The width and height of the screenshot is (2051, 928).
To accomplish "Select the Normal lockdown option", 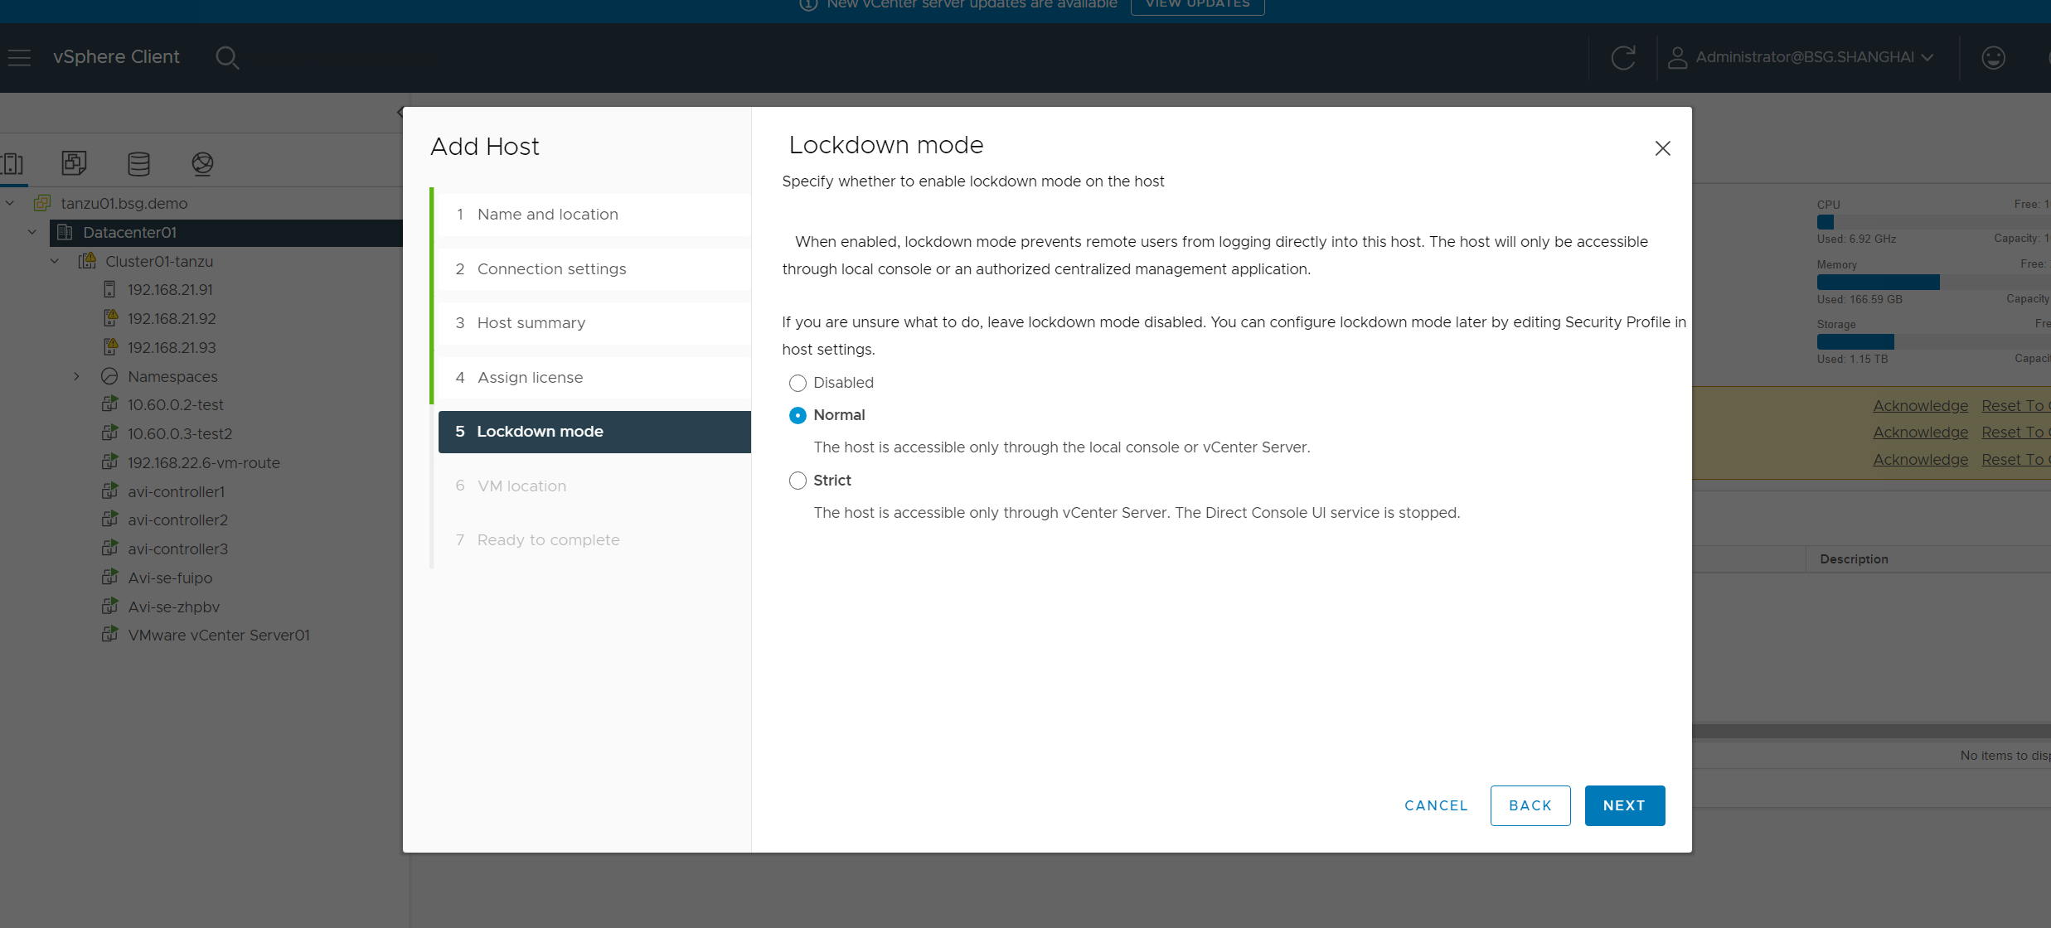I will click(798, 415).
